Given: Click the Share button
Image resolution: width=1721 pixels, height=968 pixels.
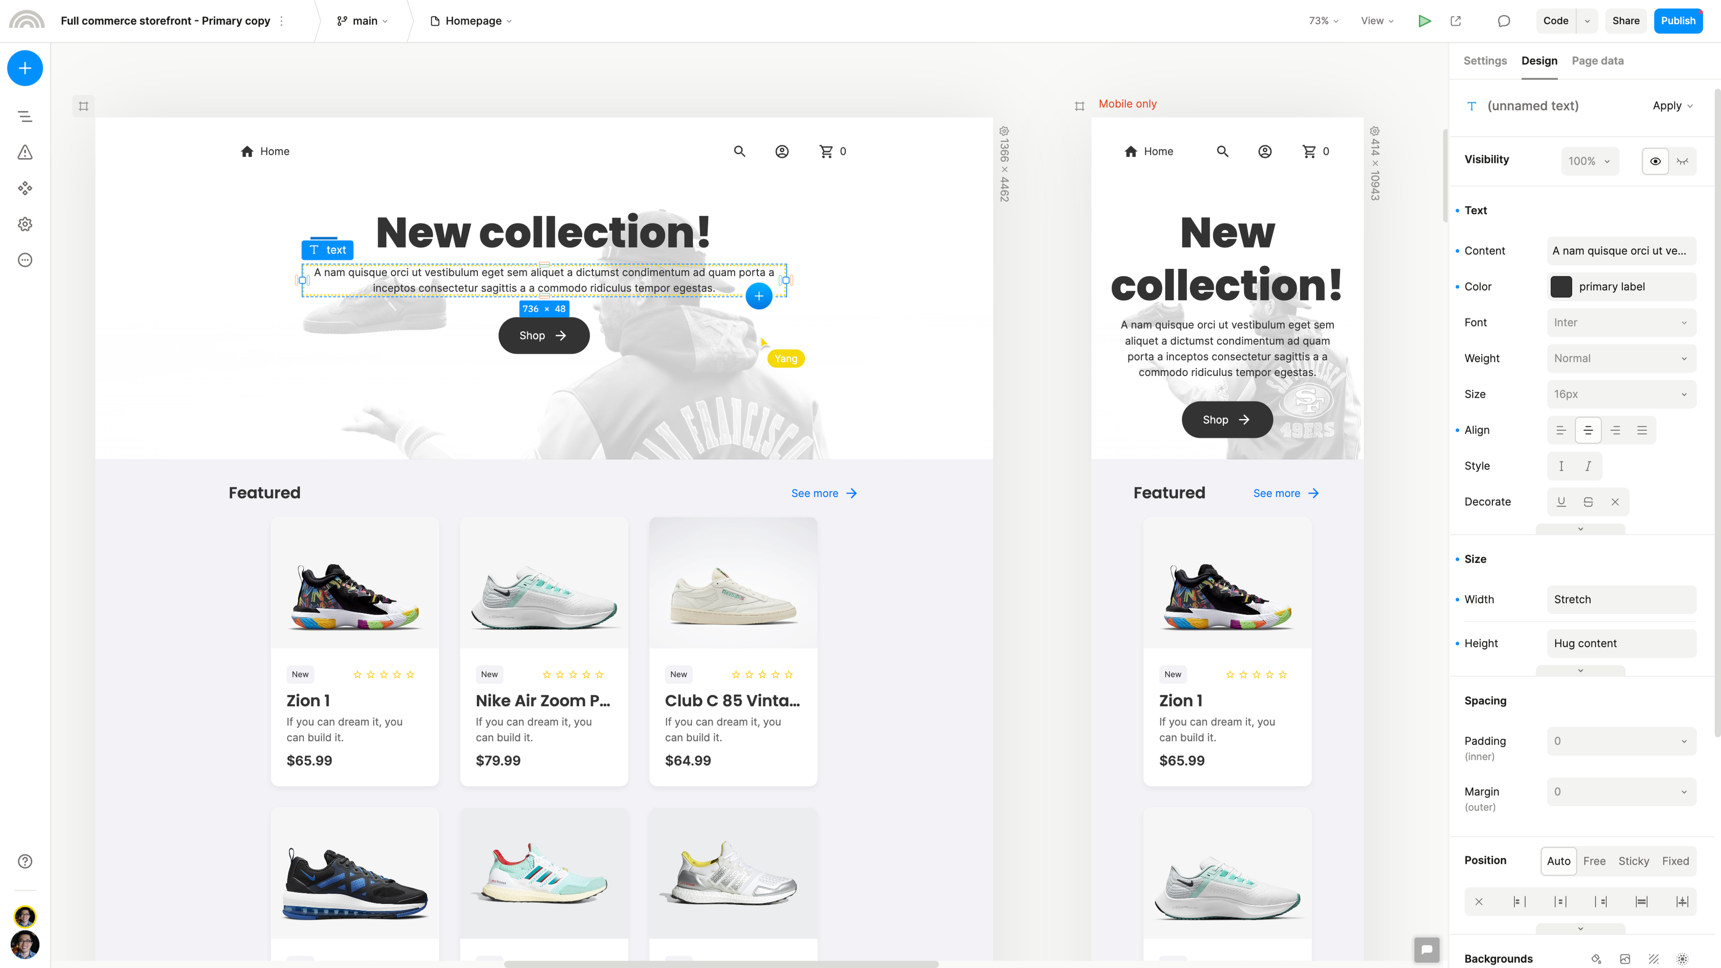Looking at the screenshot, I should click(x=1626, y=21).
